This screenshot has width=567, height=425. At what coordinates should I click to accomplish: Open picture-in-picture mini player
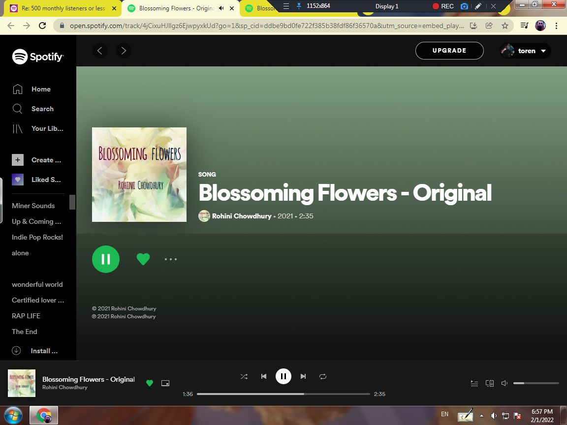coord(165,383)
